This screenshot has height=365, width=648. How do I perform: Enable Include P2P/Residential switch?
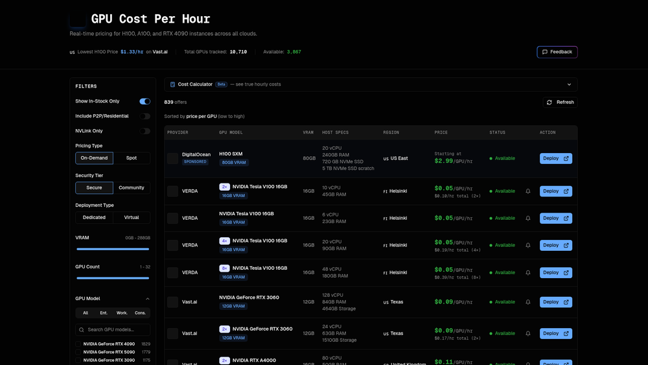pos(145,116)
